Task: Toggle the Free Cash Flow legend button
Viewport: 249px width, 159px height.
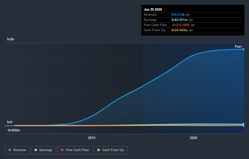Action: (x=75, y=150)
